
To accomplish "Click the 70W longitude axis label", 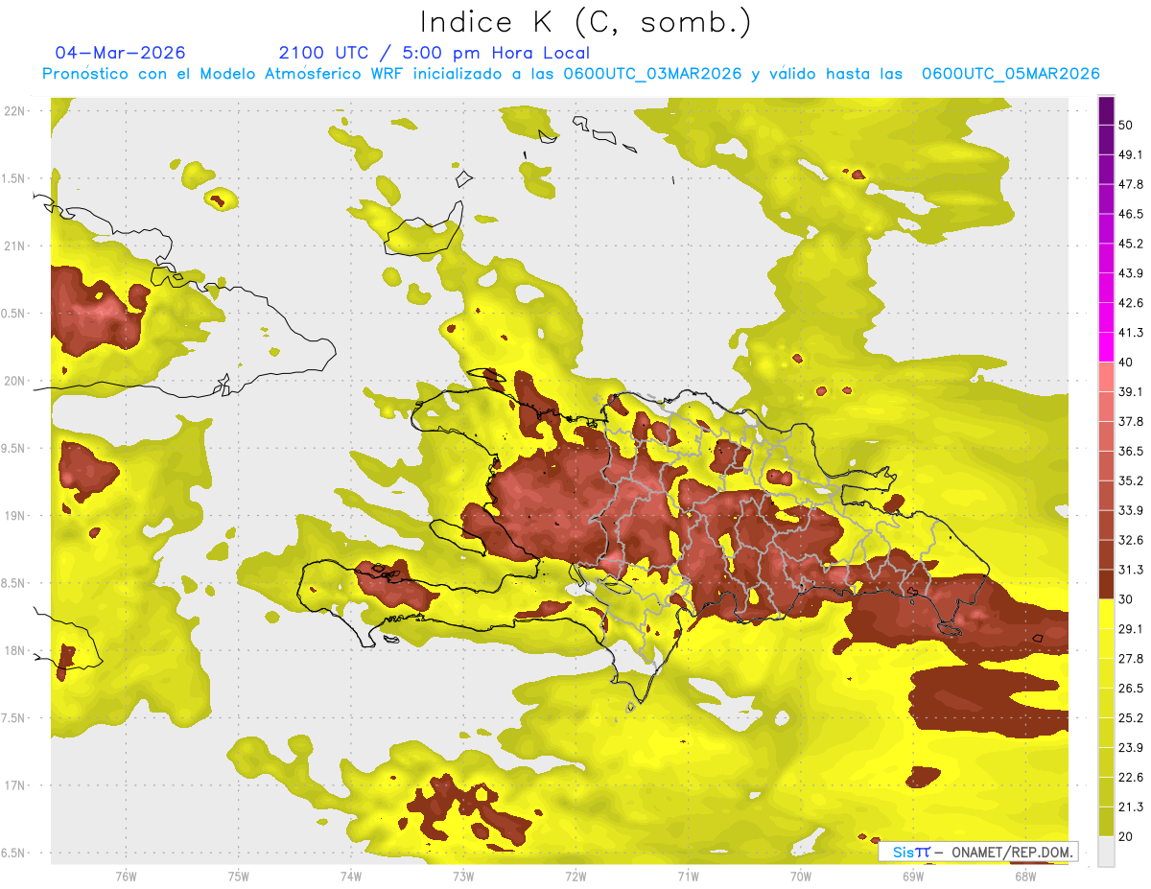I will 800,877.
